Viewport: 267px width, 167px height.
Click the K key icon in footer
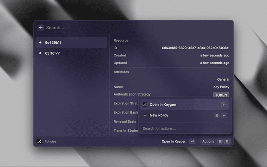click(227, 142)
